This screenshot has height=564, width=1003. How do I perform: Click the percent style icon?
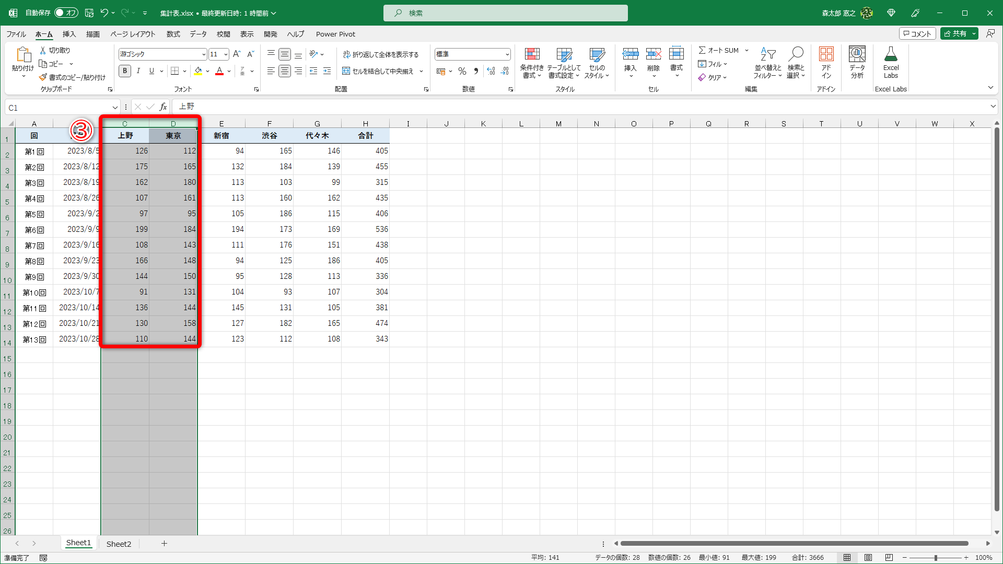point(462,71)
